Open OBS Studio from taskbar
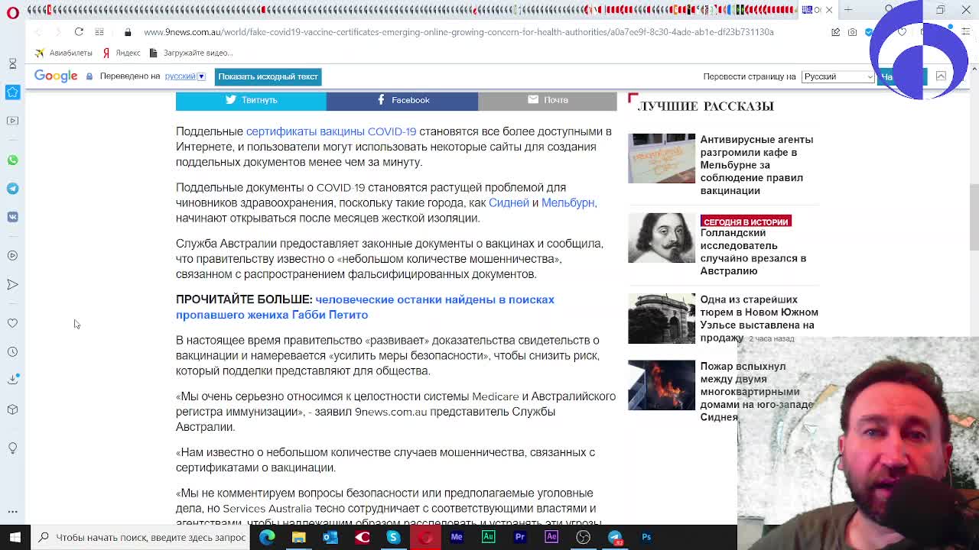This screenshot has height=550, width=979. pyautogui.click(x=583, y=537)
